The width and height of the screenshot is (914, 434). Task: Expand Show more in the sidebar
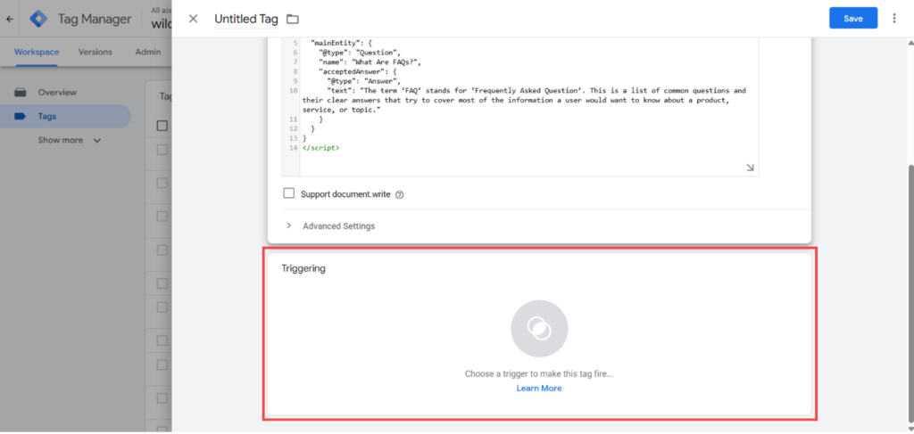[70, 140]
